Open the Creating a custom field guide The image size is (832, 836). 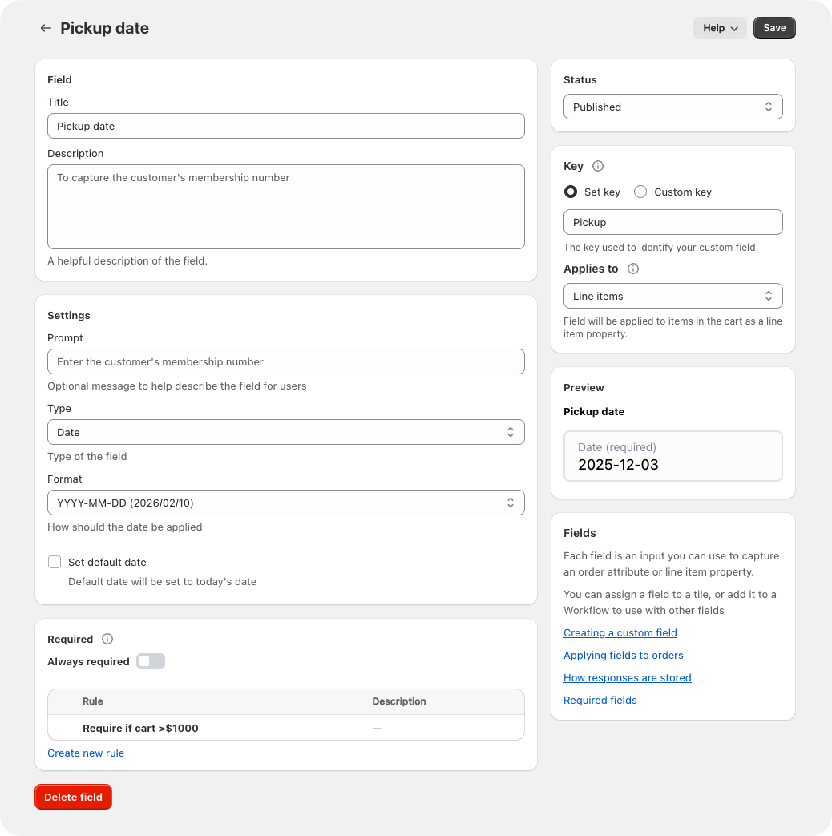click(620, 632)
